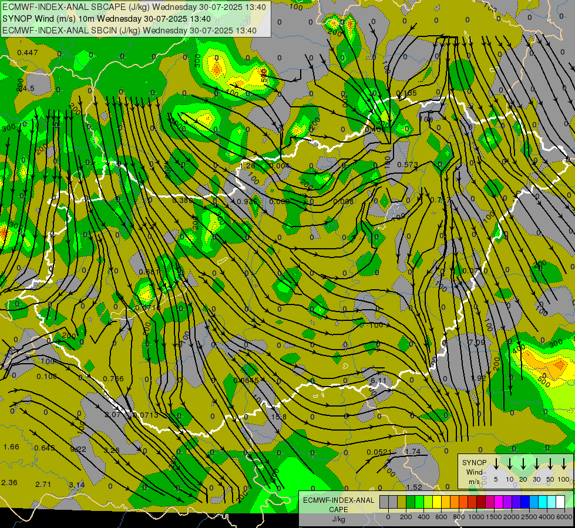
Task: Pick the olive swatch in CAPE scale
Action: (x=402, y=502)
